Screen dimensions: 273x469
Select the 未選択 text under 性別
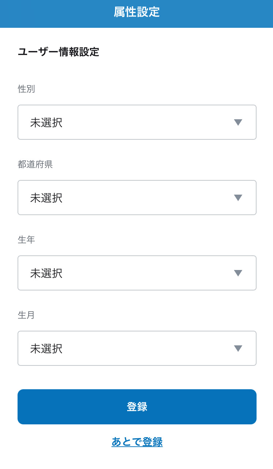click(x=46, y=123)
